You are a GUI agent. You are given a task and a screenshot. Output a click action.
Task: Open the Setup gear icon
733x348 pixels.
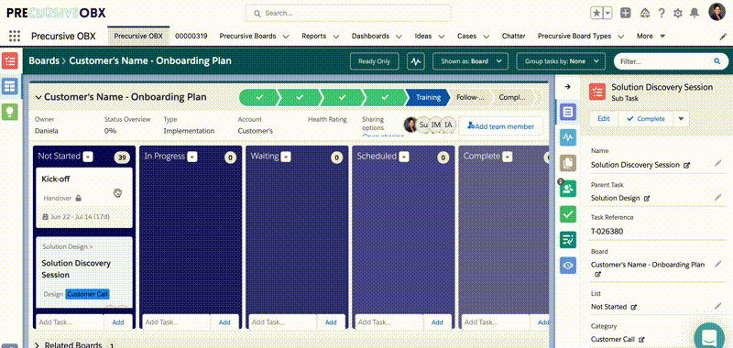point(678,13)
